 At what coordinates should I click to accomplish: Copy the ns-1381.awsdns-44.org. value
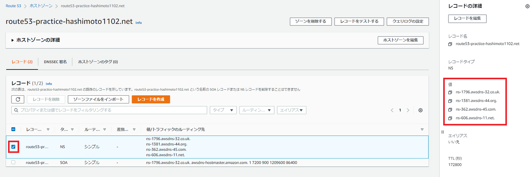(450, 101)
